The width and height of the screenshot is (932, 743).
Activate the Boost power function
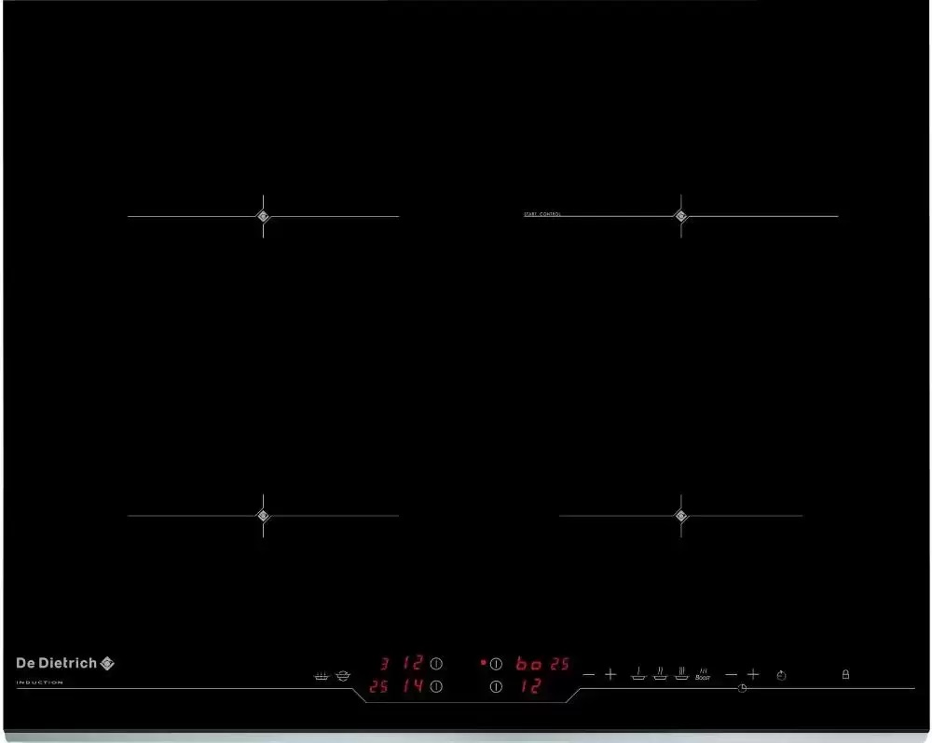703,675
